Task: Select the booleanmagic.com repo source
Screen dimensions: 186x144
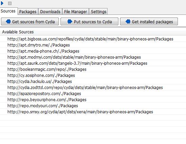Action: [93, 69]
